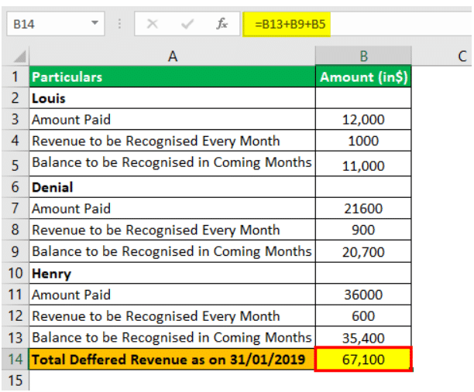Select row 4 header
Screen dimensions: 474x392
(15, 141)
